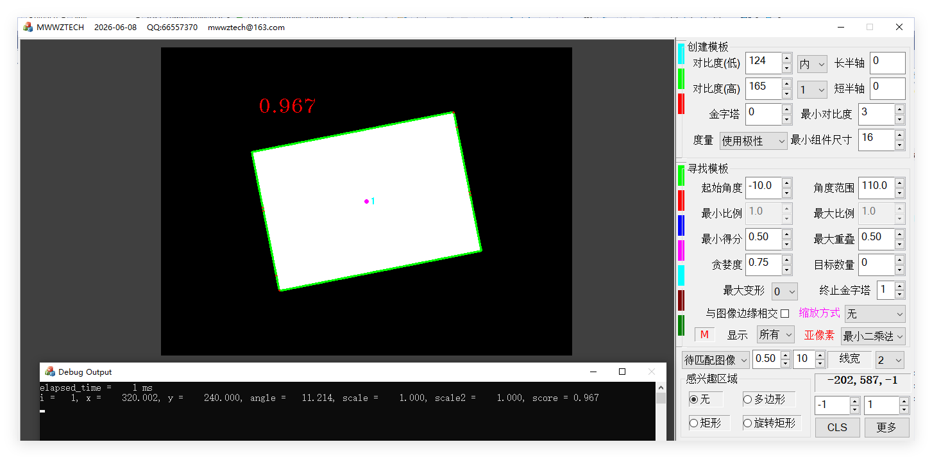Image resolution: width=932 pixels, height=458 pixels.
Task: Open the 内 dropdown beside 对比度(低)
Action: pyautogui.click(x=812, y=64)
